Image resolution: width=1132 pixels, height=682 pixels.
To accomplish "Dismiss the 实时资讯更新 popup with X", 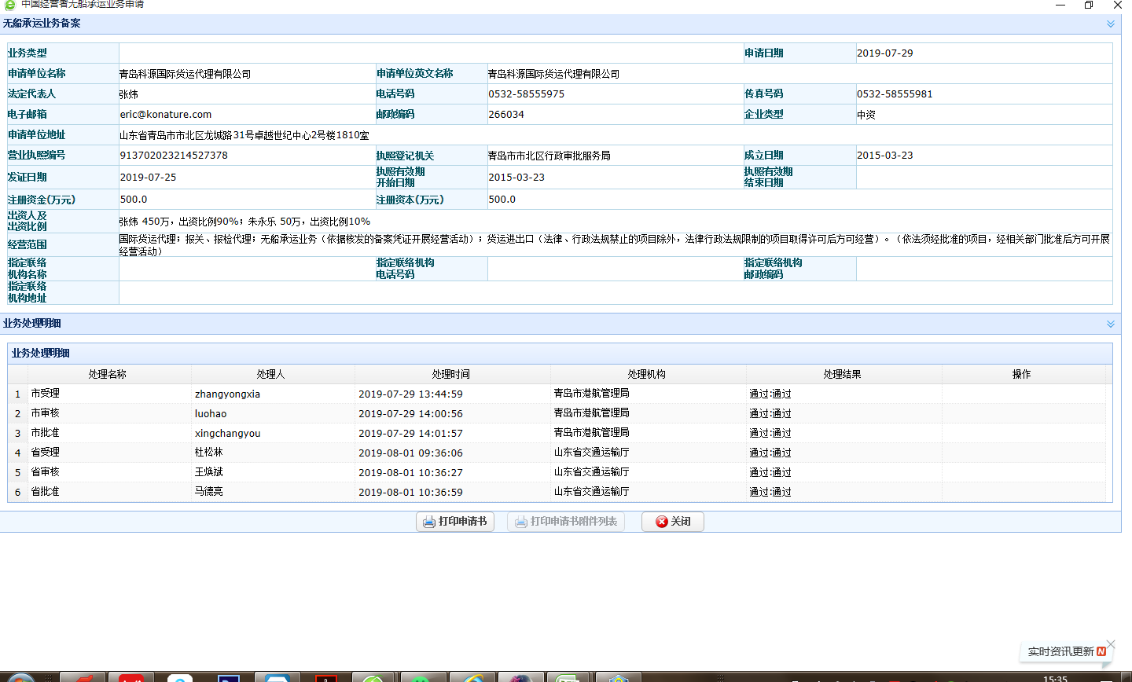I will pos(1109,643).
